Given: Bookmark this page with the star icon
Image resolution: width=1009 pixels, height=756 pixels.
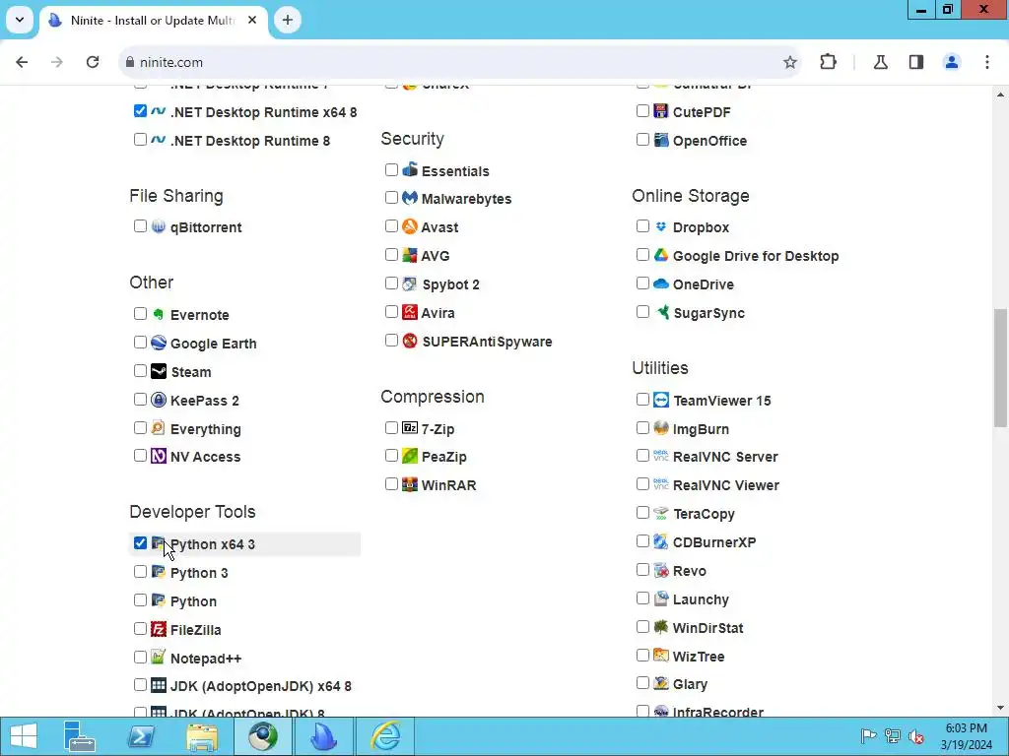Looking at the screenshot, I should click(790, 62).
